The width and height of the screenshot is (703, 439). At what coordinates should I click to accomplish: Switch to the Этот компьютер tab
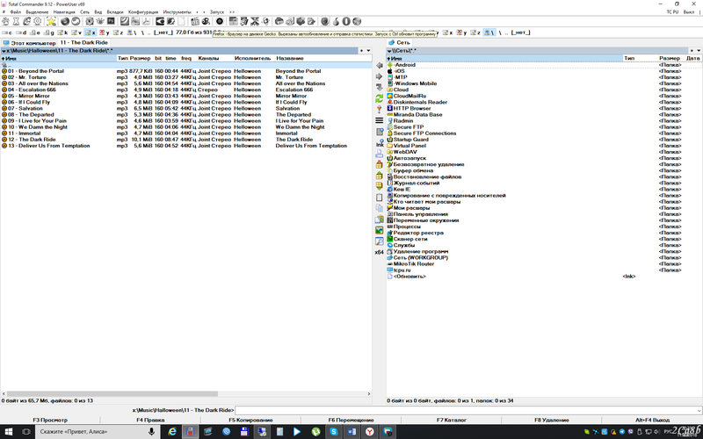pos(29,43)
